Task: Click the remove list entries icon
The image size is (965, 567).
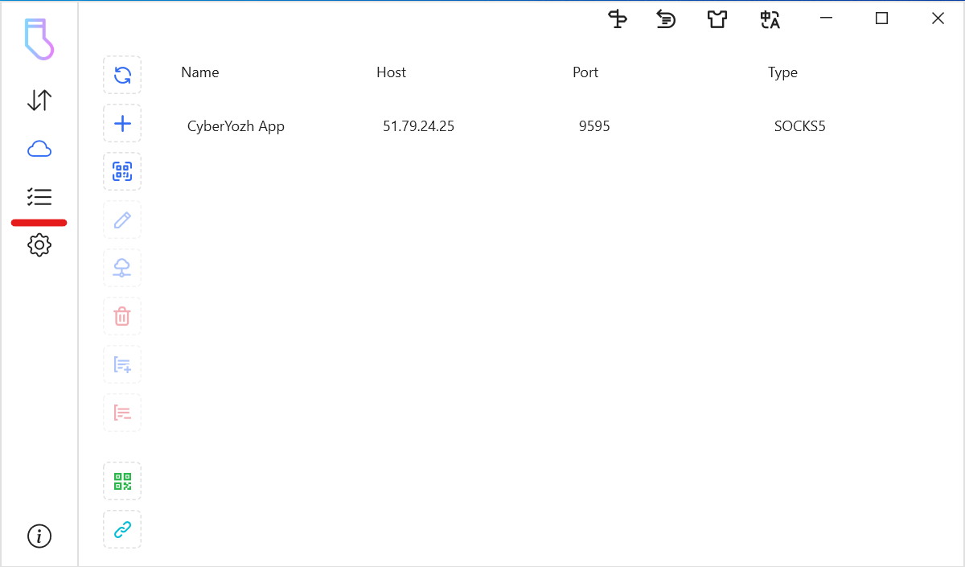Action: (122, 413)
